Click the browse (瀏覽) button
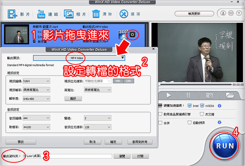This screenshot has height=166, width=245. pyautogui.click(x=122, y=156)
